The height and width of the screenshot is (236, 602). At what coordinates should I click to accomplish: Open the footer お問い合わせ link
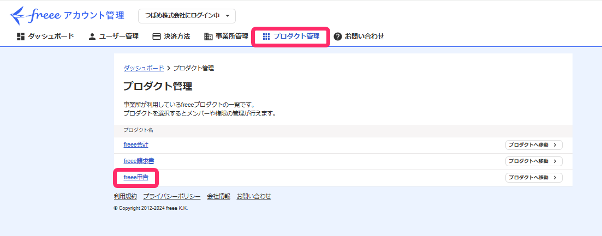pyautogui.click(x=254, y=197)
